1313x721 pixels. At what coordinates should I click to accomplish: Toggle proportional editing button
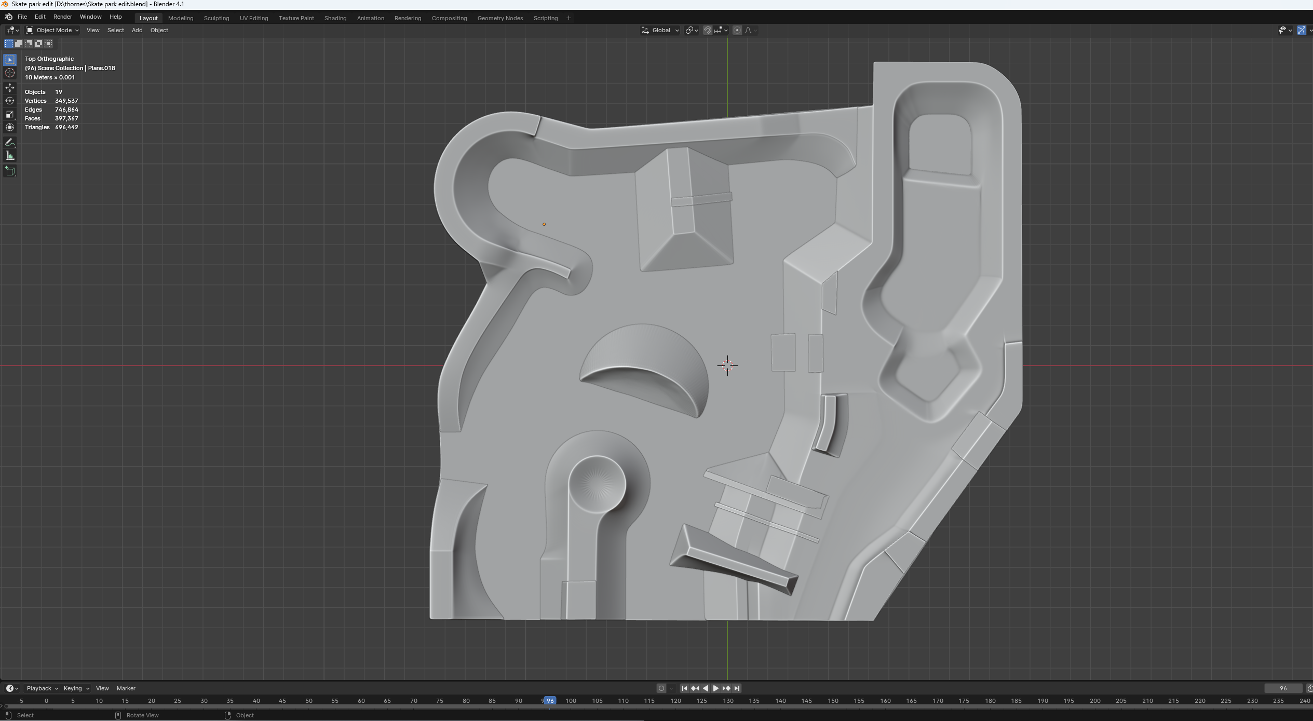(737, 30)
